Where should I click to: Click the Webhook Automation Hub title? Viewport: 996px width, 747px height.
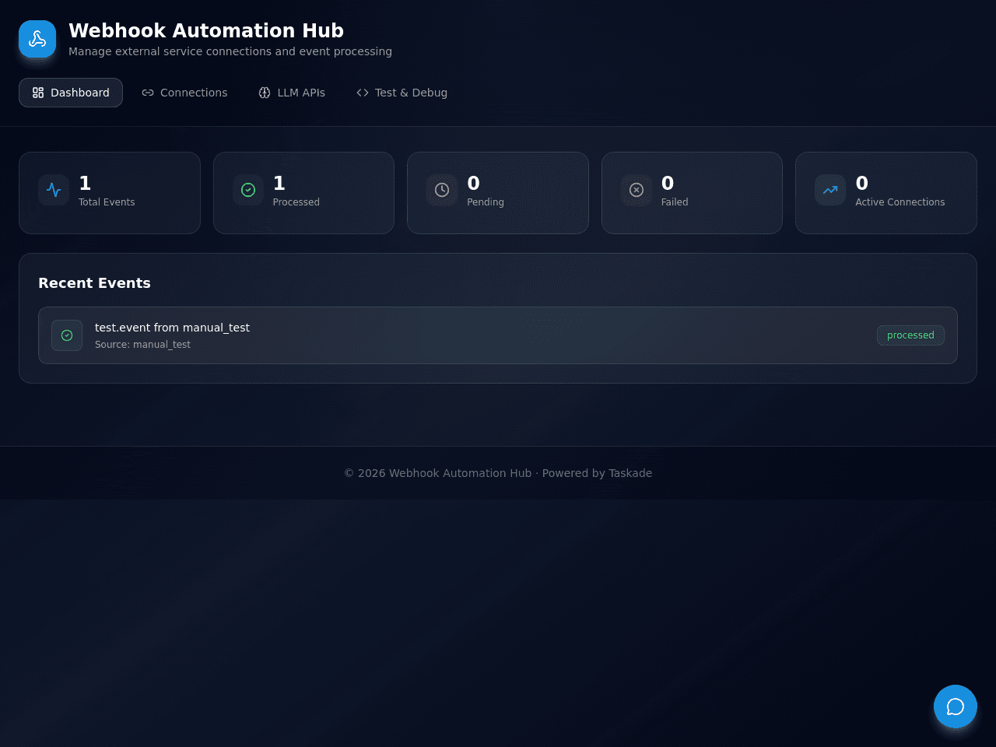click(206, 30)
